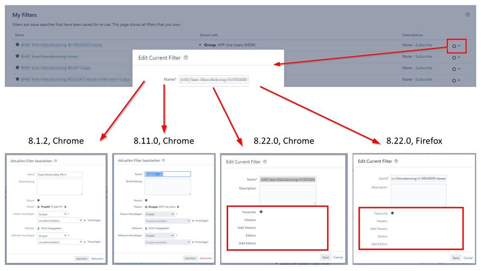481x271 pixels.
Task: Open Viewer hinzufügen Gruppe dropdown in 8.11.0 dialog
Action: point(160,214)
